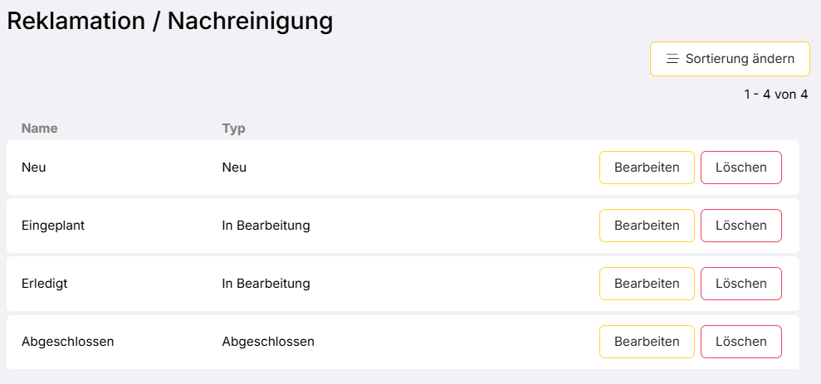Screen dimensions: 821x384
Task: Click the 1 - 4 von 4 pagination text
Action: [x=775, y=95]
